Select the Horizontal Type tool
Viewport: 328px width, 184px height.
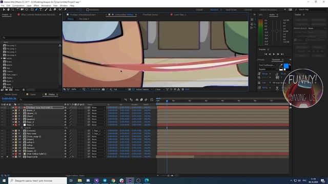41,10
